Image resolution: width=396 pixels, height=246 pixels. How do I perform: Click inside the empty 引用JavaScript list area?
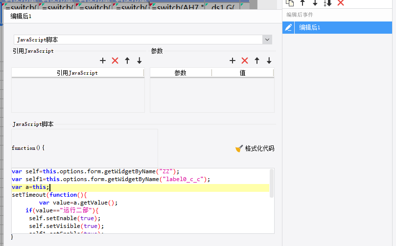point(78,95)
